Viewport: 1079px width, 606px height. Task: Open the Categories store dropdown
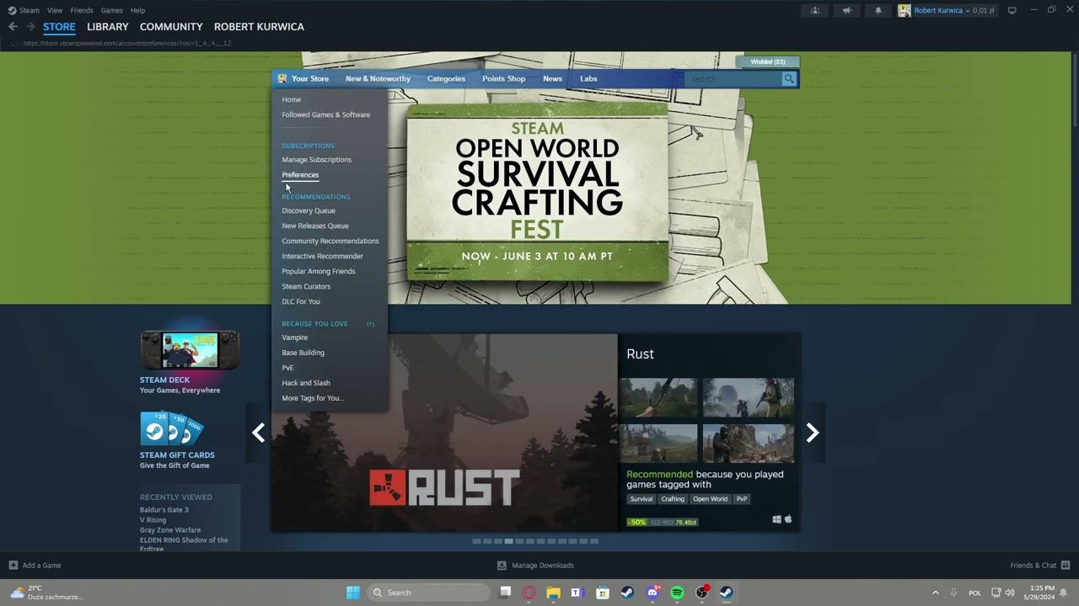[x=446, y=79]
